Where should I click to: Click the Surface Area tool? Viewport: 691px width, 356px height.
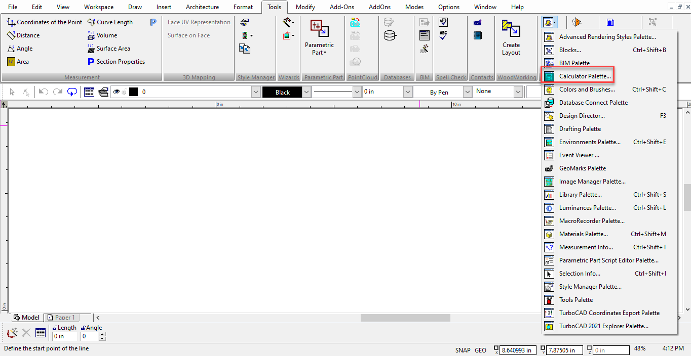point(108,49)
